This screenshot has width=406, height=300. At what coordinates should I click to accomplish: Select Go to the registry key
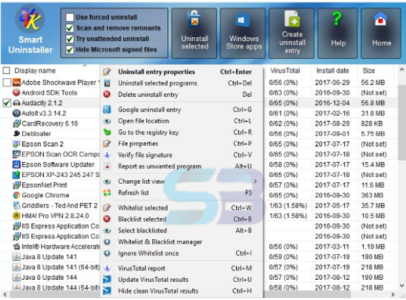(181, 132)
